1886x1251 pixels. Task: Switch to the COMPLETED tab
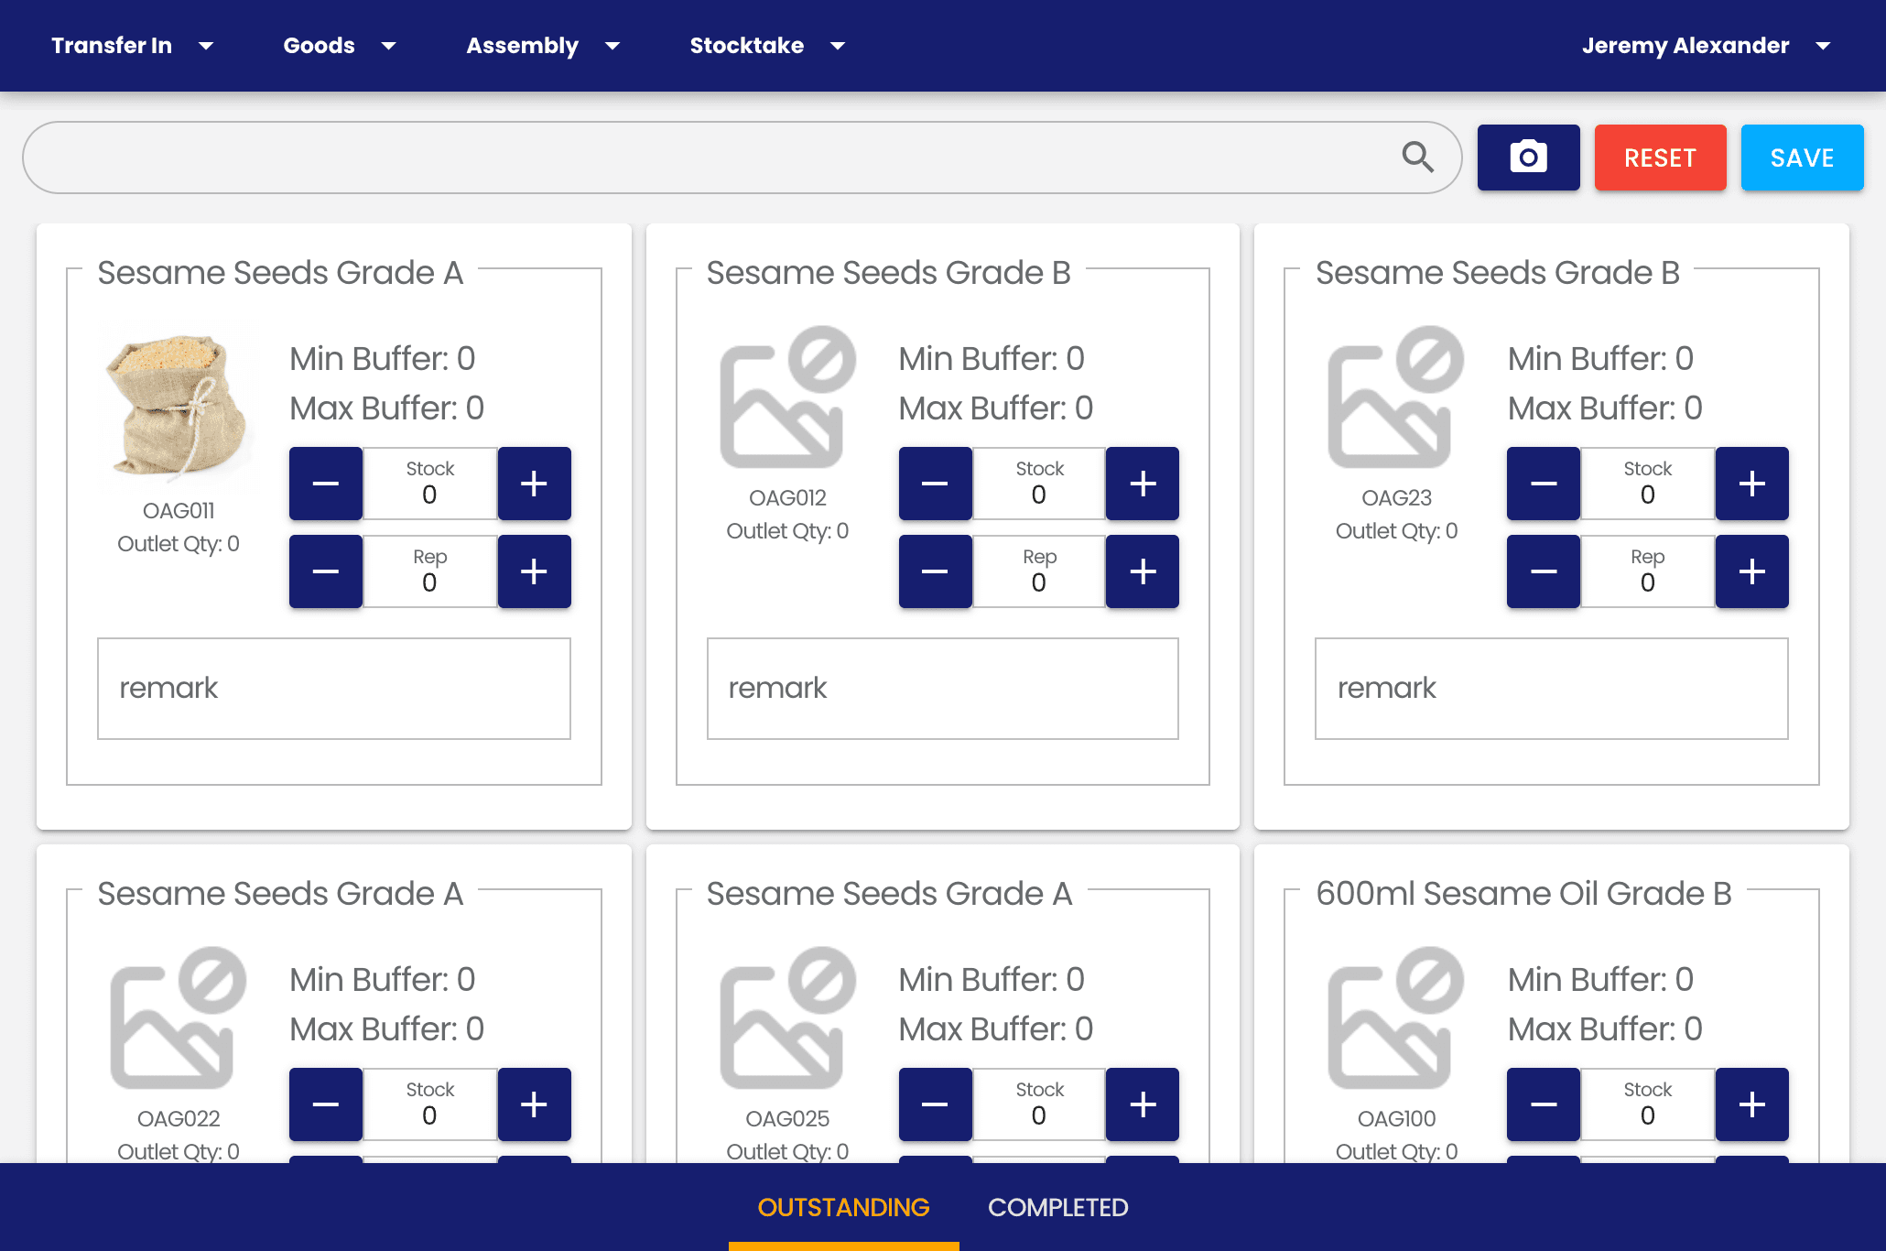click(x=1057, y=1207)
